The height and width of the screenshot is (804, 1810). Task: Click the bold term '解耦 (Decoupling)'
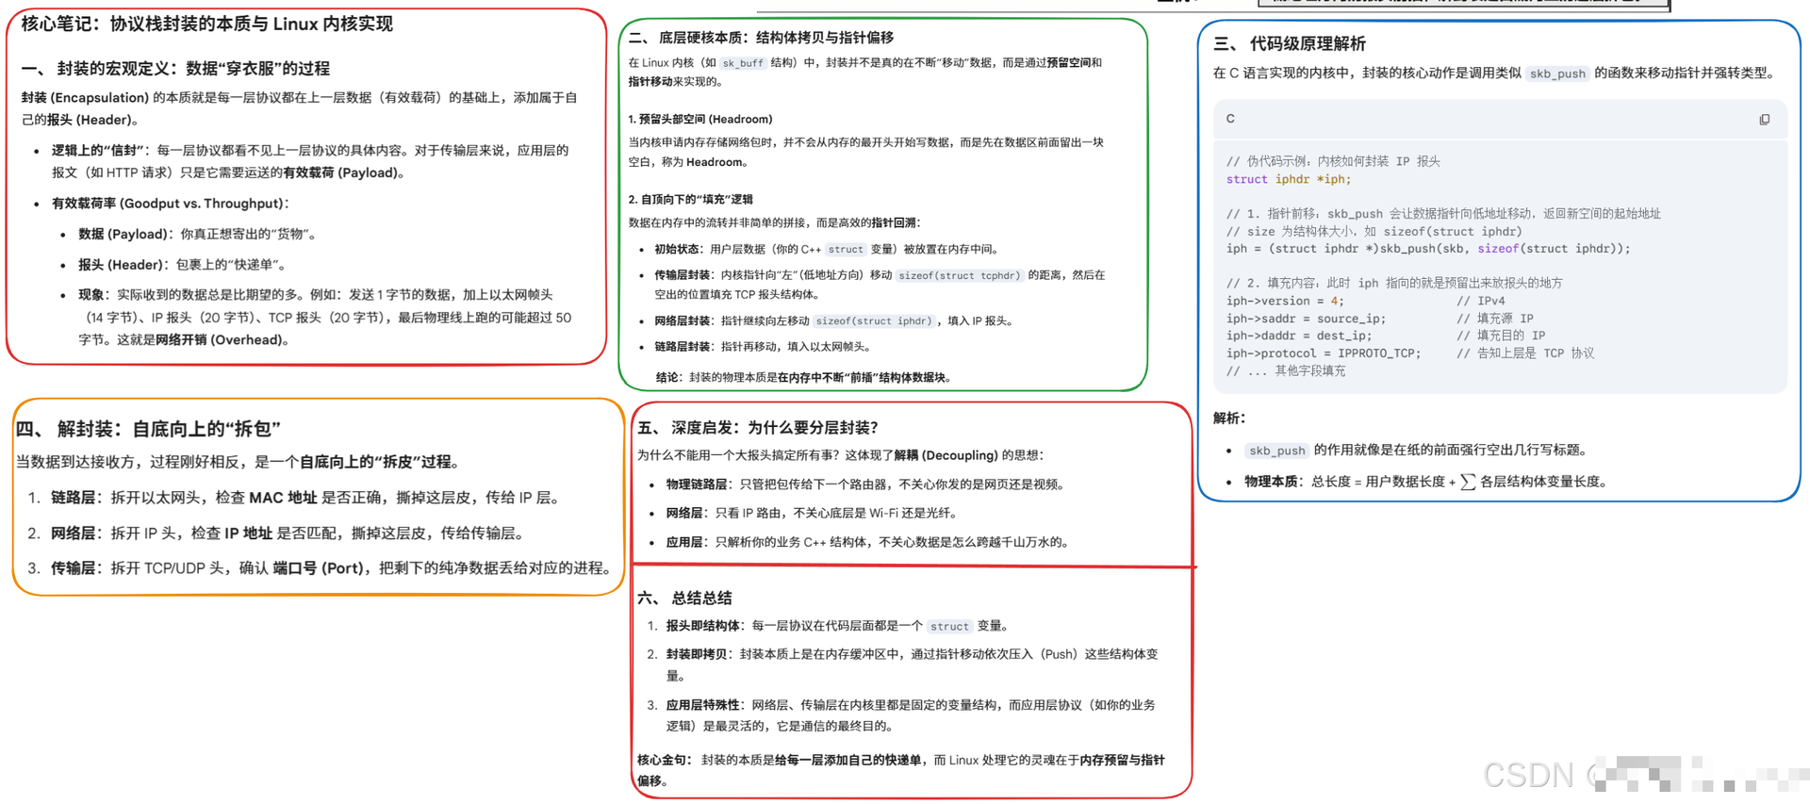[x=946, y=455]
